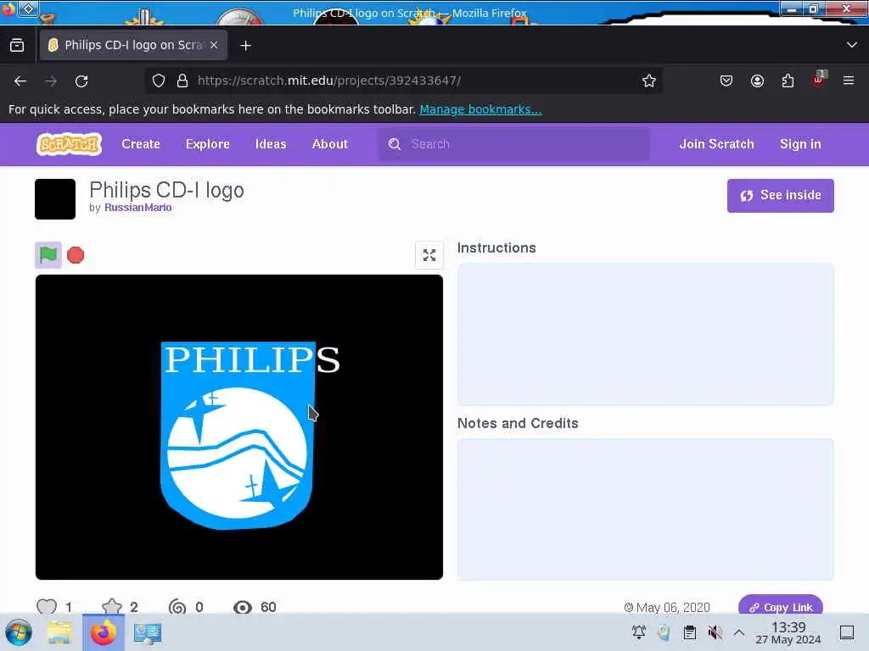Favorite the project with the star icon
The image size is (869, 651).
click(x=112, y=607)
